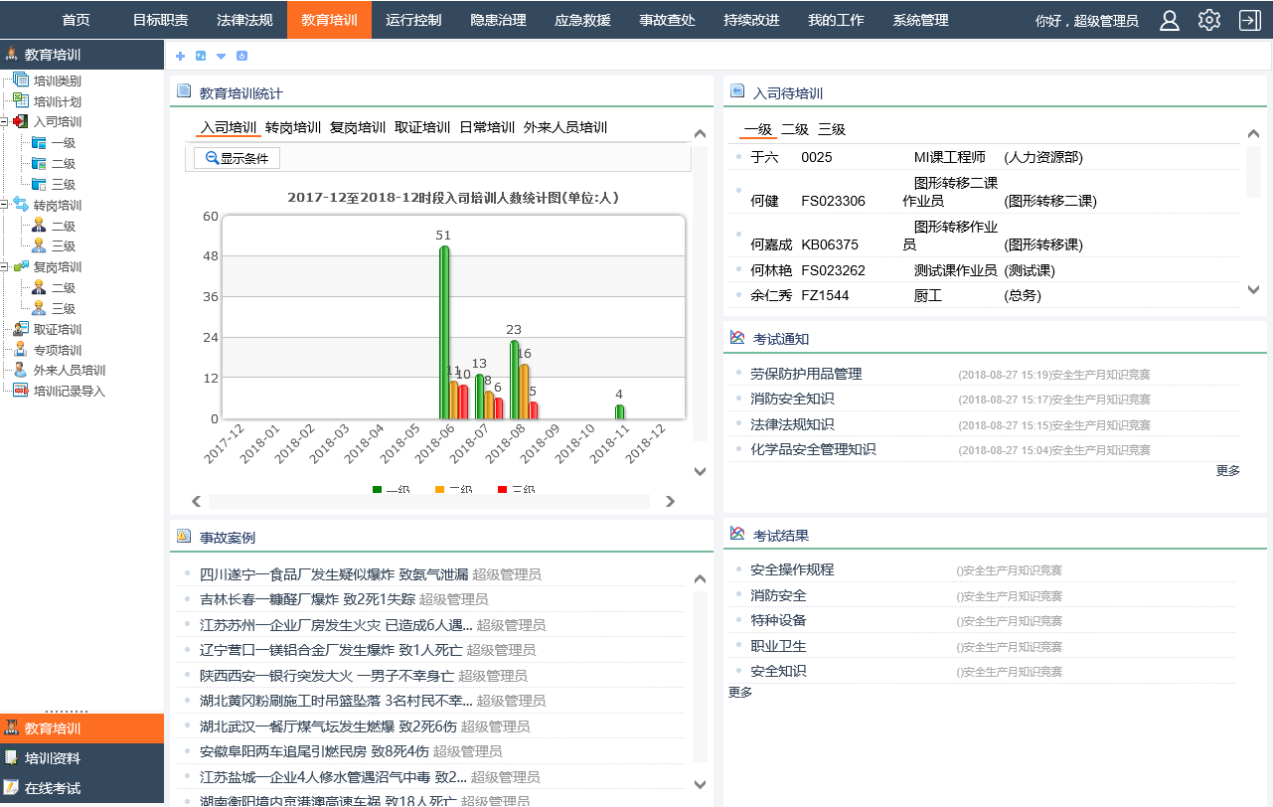Open 二级 worker icon under 转岗培训
The image size is (1273, 807).
coord(40,226)
